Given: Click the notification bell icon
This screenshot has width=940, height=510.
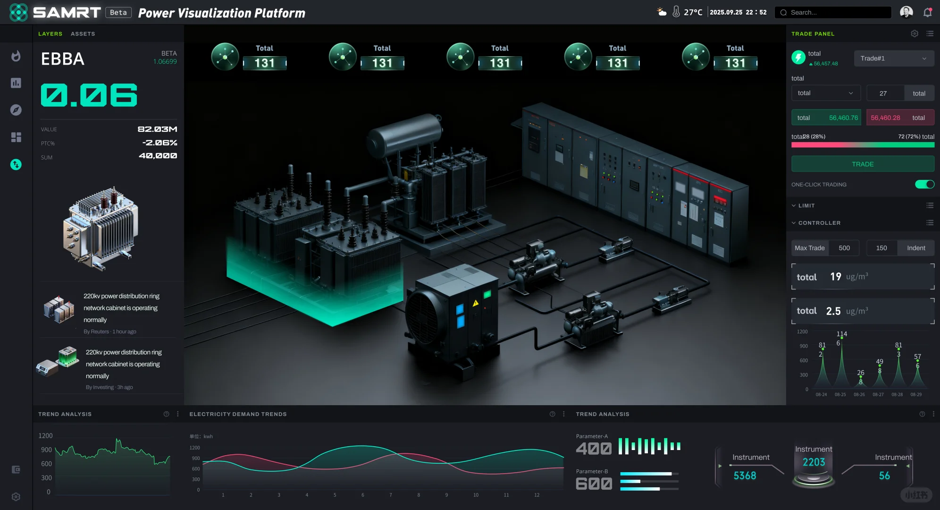Looking at the screenshot, I should (927, 13).
